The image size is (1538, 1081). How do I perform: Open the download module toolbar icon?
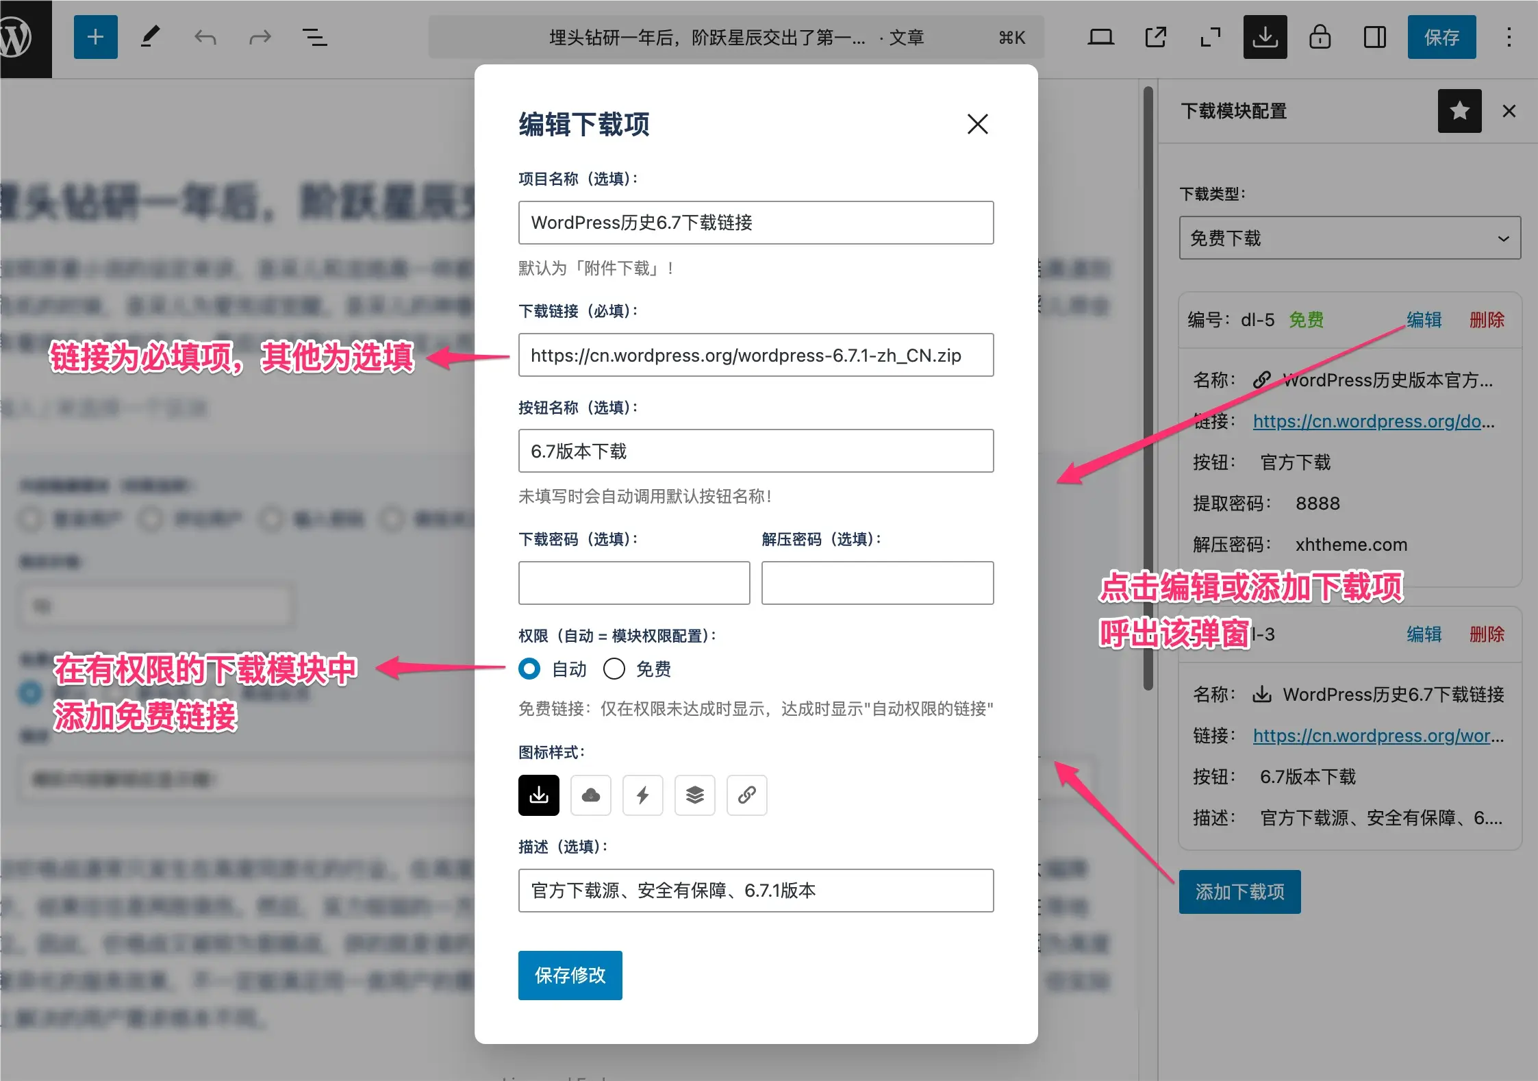1265,37
